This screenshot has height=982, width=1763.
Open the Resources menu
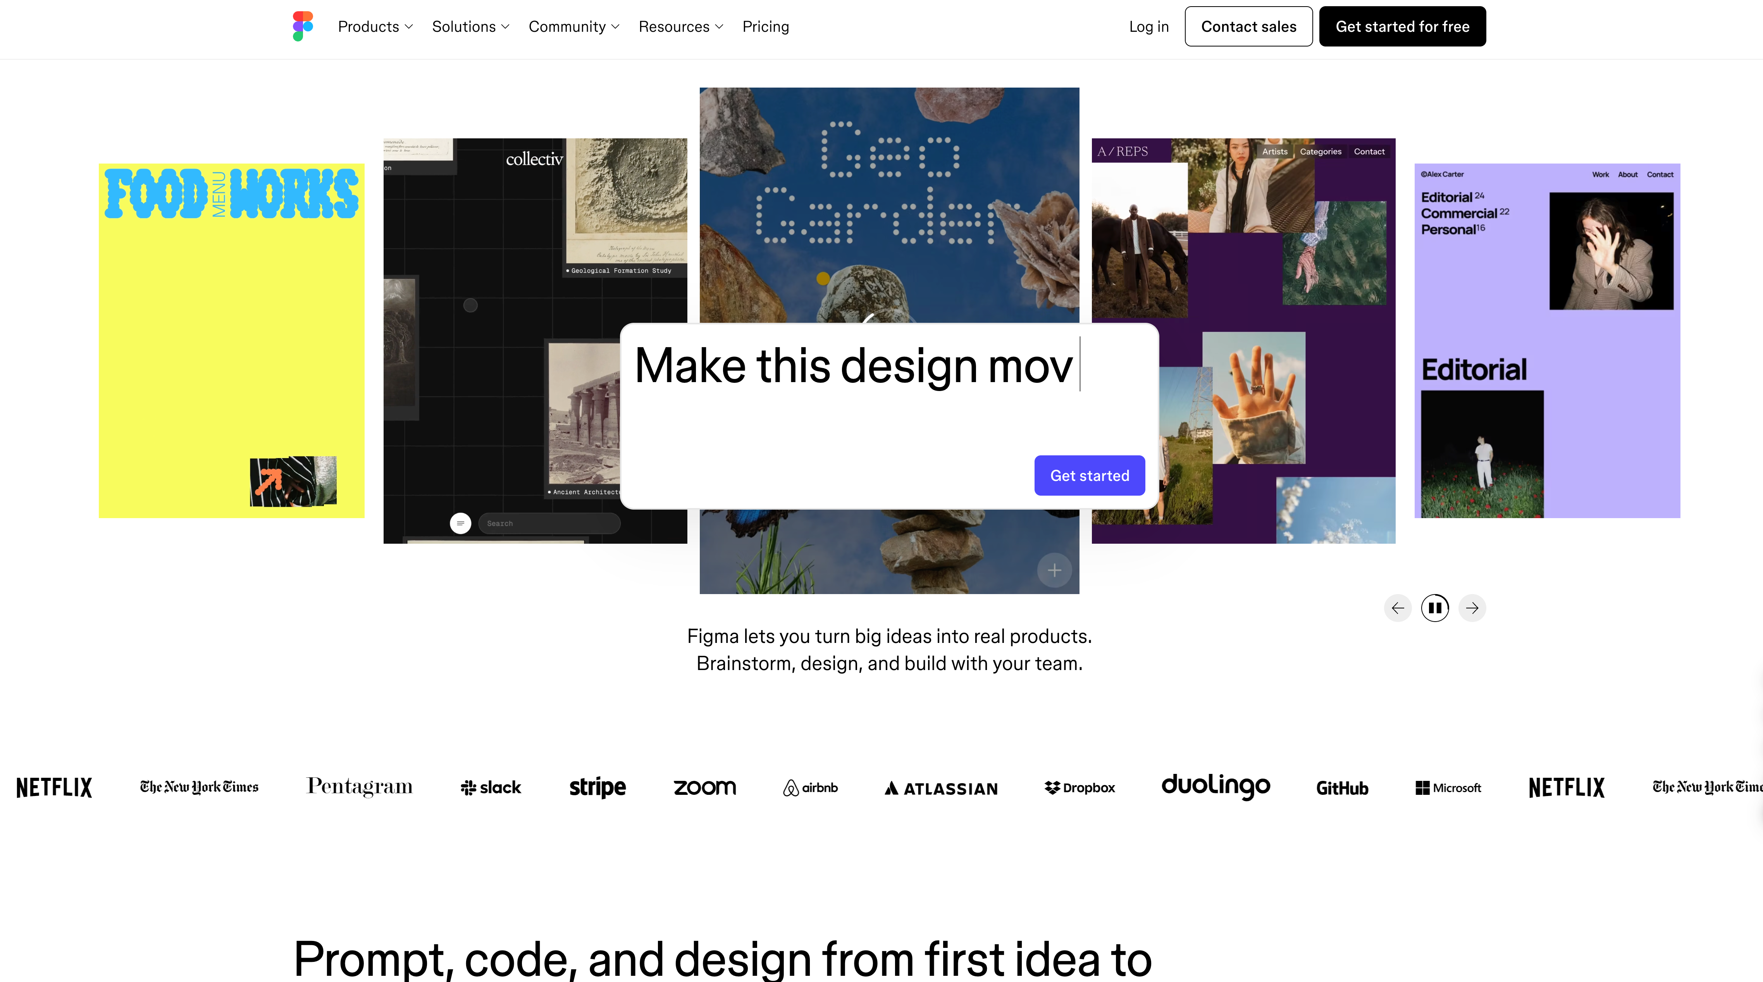tap(681, 27)
